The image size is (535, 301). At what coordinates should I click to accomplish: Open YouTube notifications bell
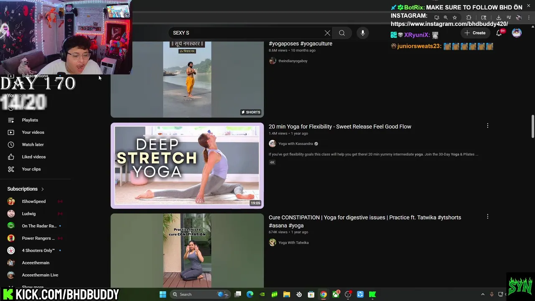(x=499, y=33)
